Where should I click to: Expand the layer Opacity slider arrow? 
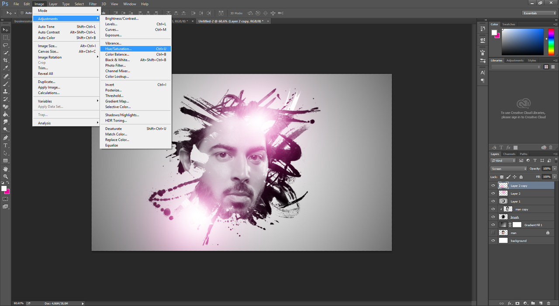555,169
